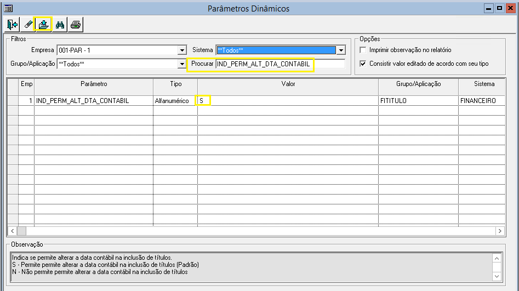
Task: Click the binoculars search toolbar icon
Action: pyautogui.click(x=60, y=25)
